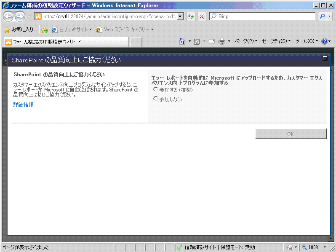This screenshot has height=252, width=336.
Task: Click Add to Favorites Bar star icon
Action: 45,29
